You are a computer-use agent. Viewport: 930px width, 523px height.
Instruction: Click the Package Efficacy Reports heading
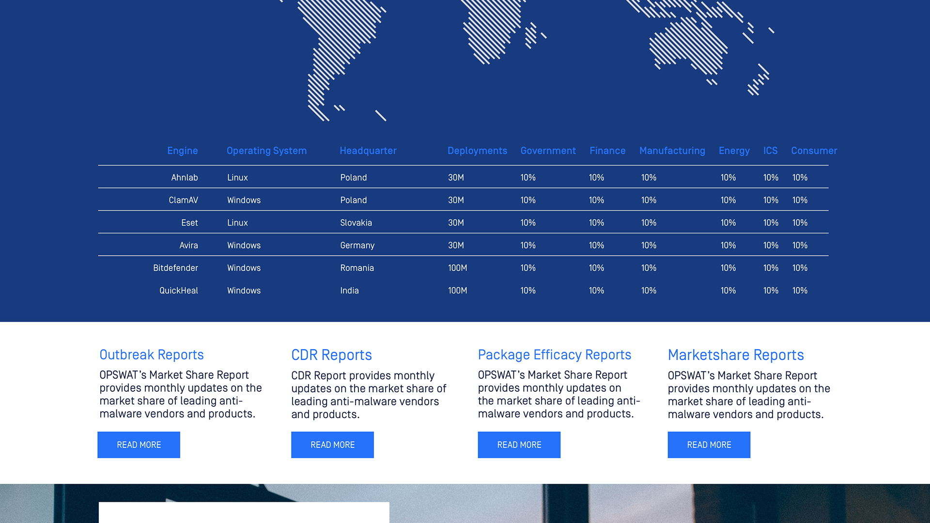pyautogui.click(x=554, y=354)
